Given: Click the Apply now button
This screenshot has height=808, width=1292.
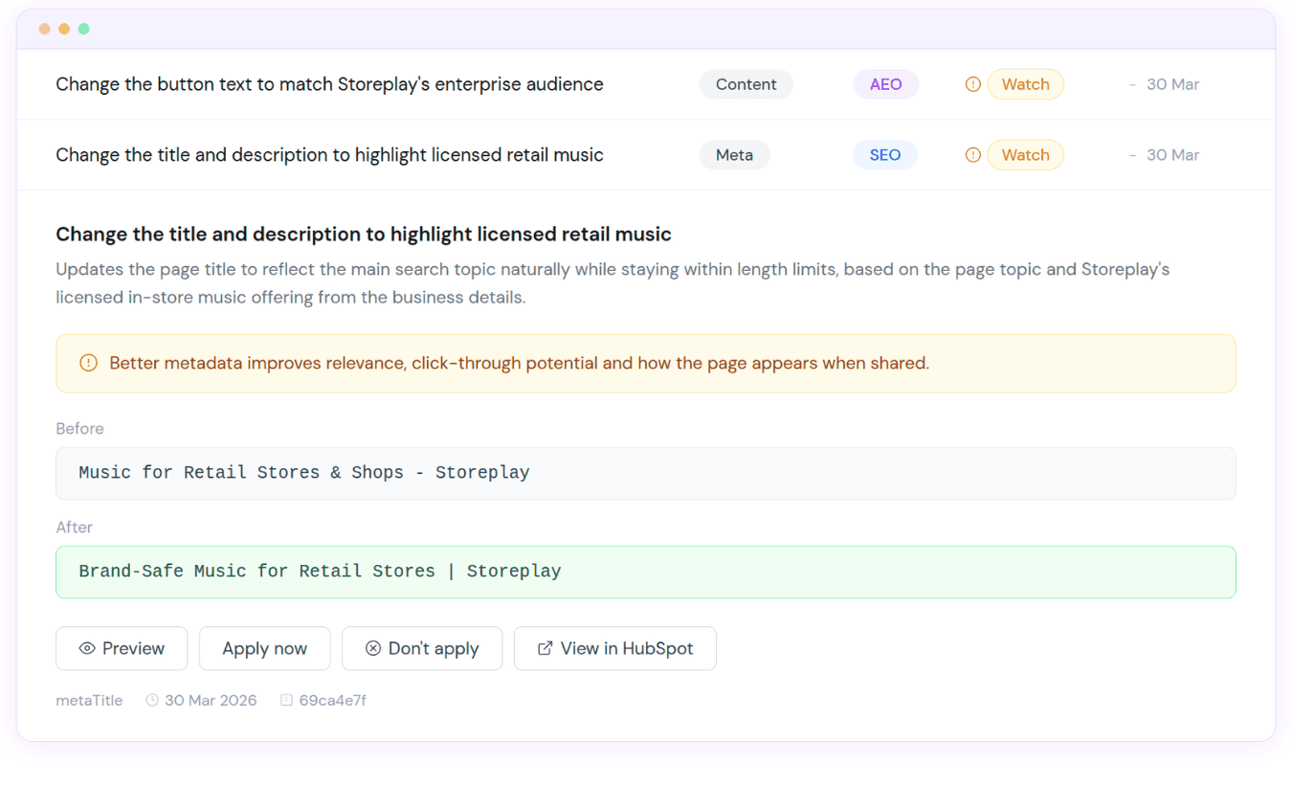Looking at the screenshot, I should pyautogui.click(x=264, y=648).
